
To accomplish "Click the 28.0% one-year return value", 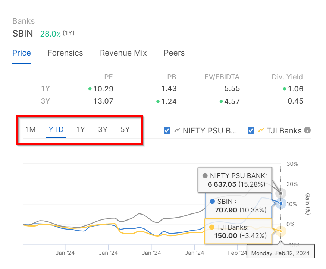I will (x=50, y=34).
